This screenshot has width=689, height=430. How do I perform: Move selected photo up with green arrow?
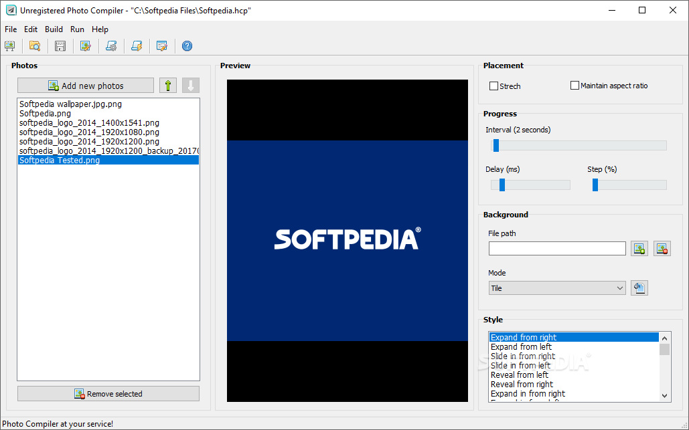(x=168, y=86)
